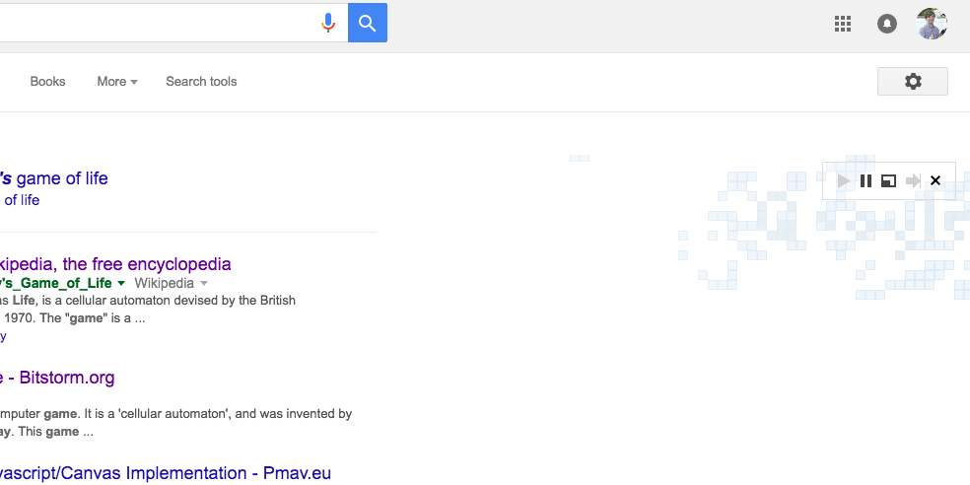Open the notifications bell icon
970x485 pixels.
887,24
